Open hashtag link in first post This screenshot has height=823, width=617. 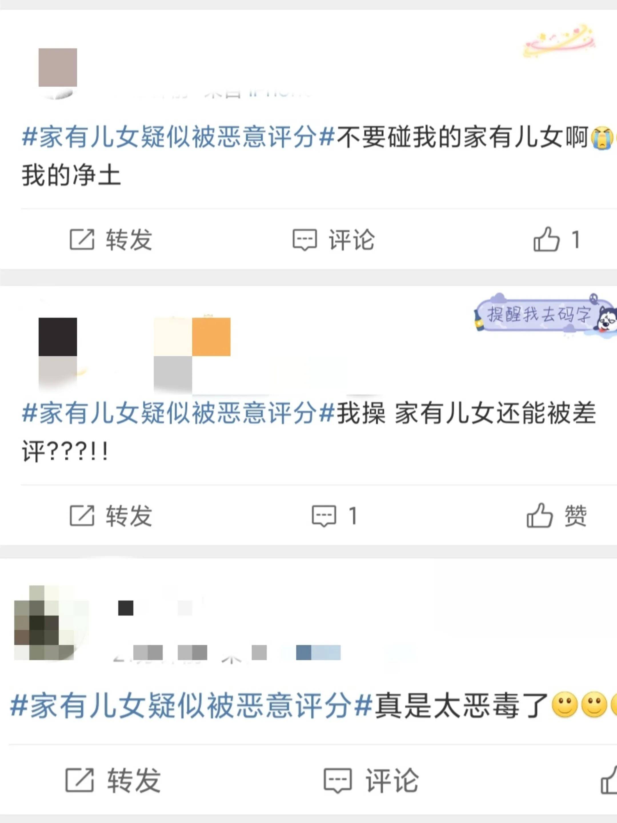(x=179, y=137)
